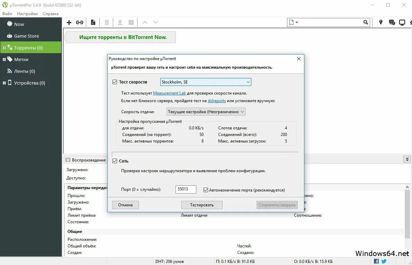Screen dimensions: 412x265
Task: Click the search magnifier icon
Action: (x=366, y=22)
